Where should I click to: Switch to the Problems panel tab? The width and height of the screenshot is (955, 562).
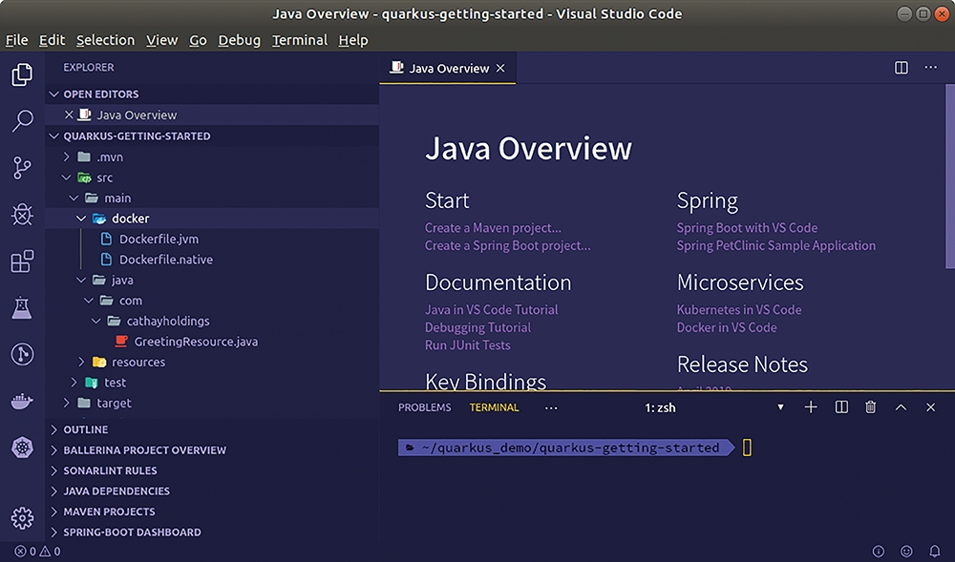[x=425, y=407]
